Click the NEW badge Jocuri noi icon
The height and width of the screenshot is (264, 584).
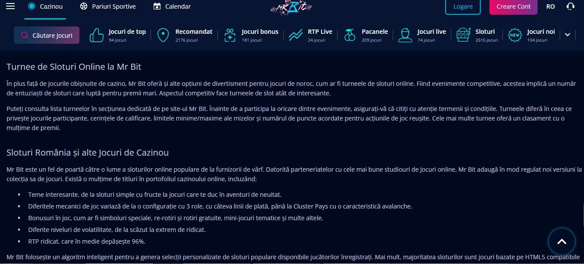click(x=515, y=35)
